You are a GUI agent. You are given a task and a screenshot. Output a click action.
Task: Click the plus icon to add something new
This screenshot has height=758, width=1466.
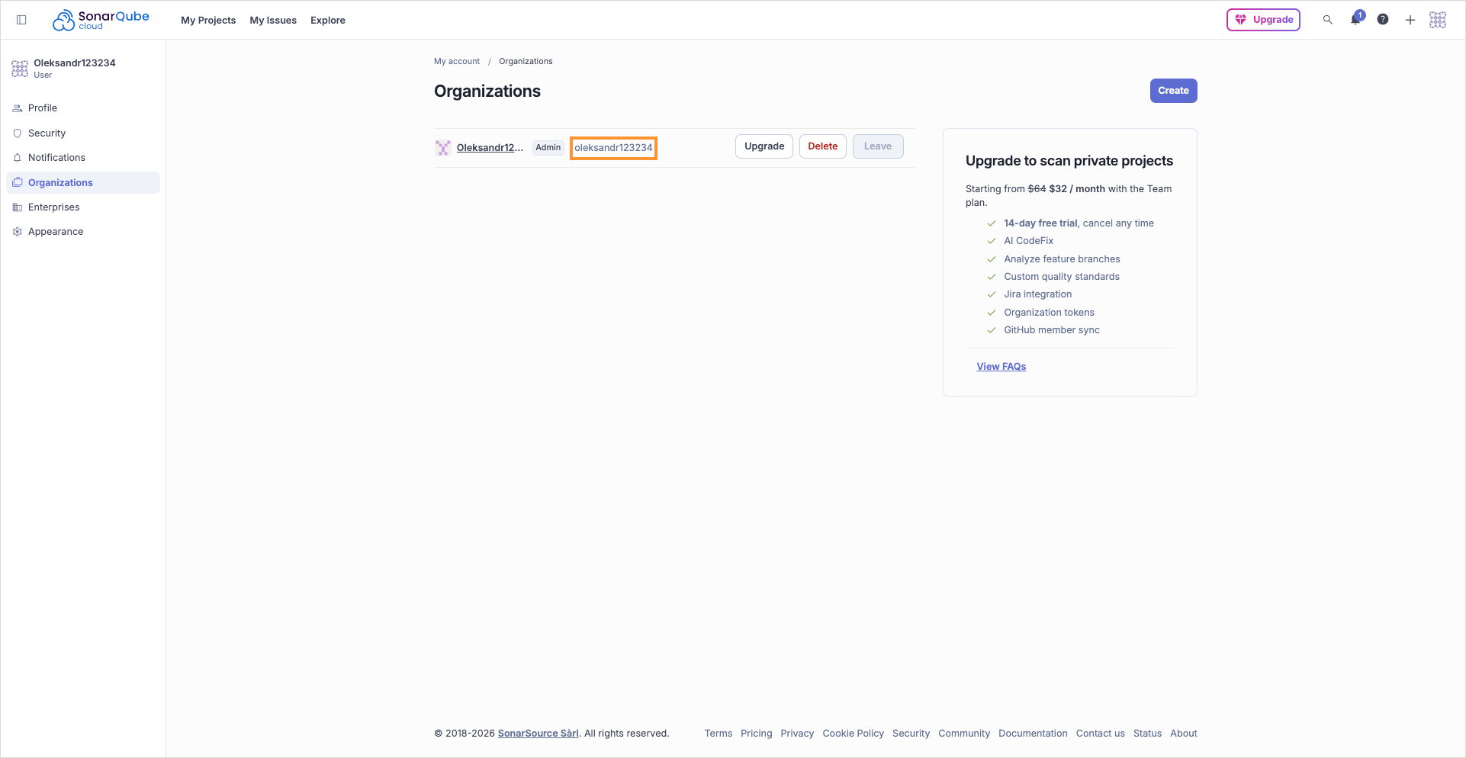pos(1410,19)
